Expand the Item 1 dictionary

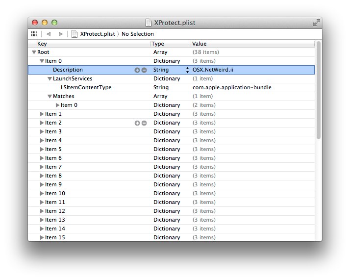[x=42, y=114]
